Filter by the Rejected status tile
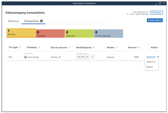168x113 pixels. click(x=50, y=33)
